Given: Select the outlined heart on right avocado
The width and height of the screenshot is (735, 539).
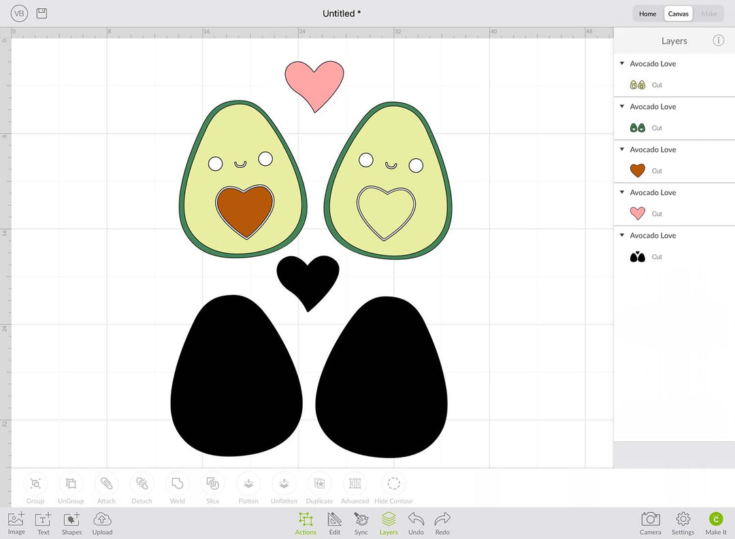Looking at the screenshot, I should [x=387, y=213].
